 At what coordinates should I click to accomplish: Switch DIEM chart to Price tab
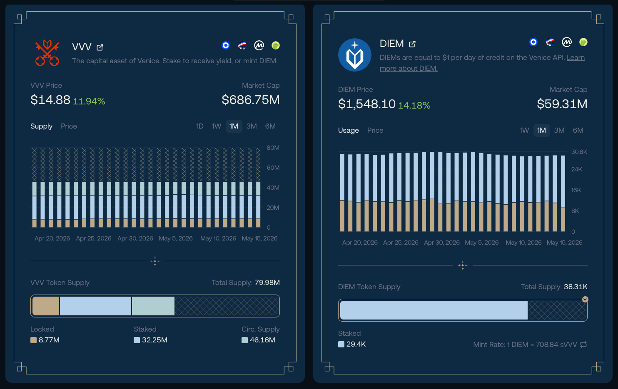tap(375, 130)
